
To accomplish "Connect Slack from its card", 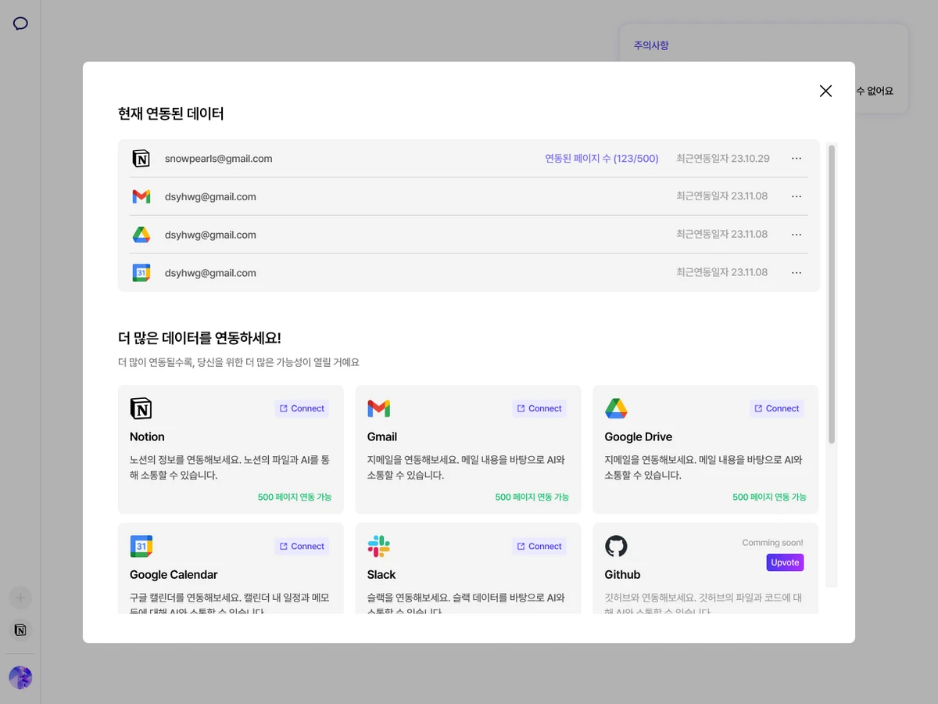I will click(539, 546).
